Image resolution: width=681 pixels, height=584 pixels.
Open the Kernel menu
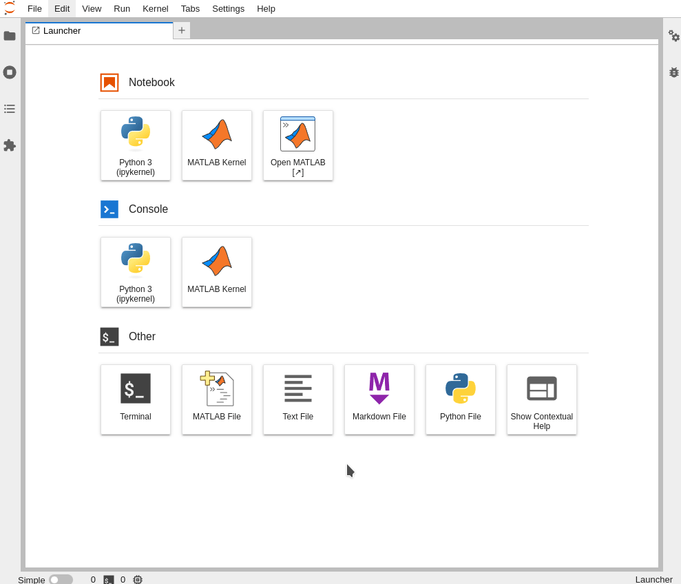[x=155, y=8]
